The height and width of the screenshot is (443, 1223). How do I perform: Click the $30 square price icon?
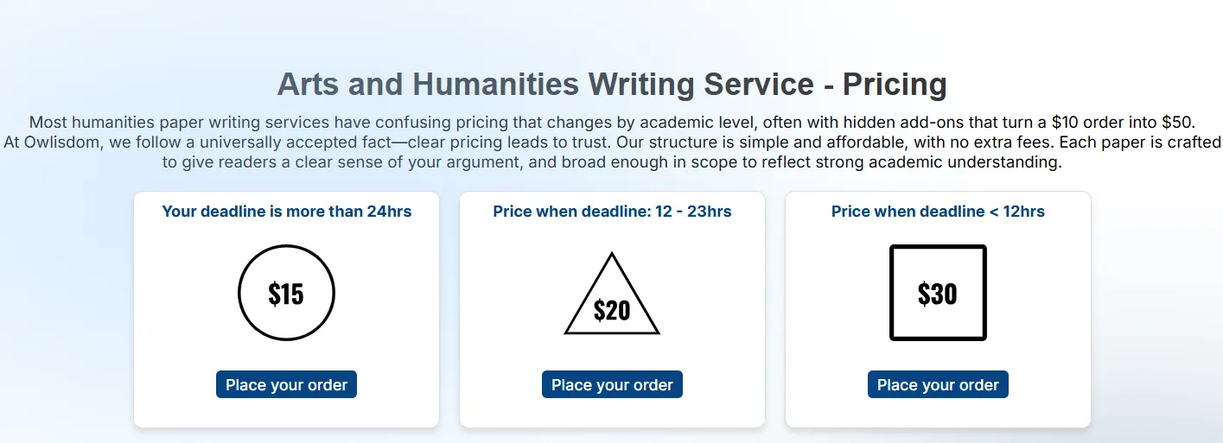[x=938, y=294]
